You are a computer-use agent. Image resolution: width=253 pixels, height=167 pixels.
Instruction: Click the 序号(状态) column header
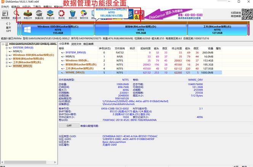coord(105,48)
